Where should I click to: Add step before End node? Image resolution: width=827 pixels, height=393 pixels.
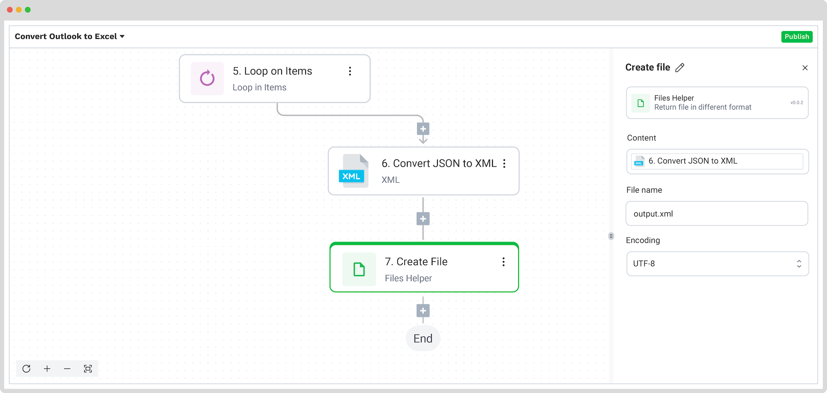coord(423,311)
